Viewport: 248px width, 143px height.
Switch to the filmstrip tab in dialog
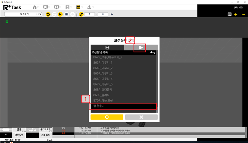coord(107,48)
